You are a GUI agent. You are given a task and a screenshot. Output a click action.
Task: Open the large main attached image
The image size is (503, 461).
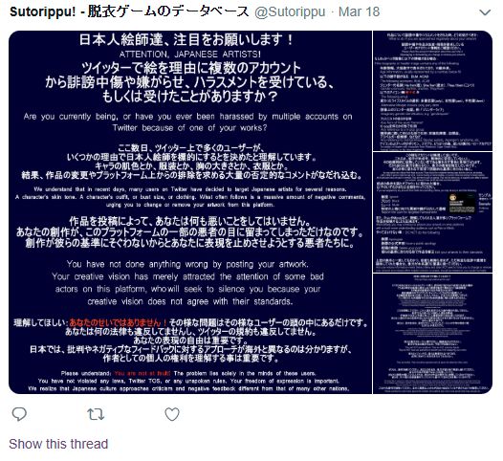[190, 212]
